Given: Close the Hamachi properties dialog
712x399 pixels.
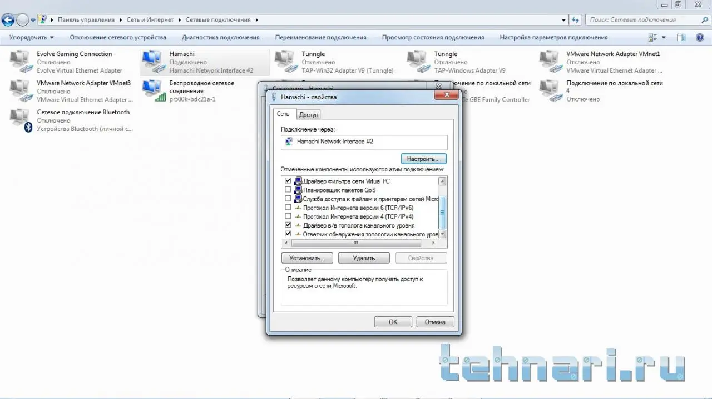Looking at the screenshot, I should pos(446,95).
